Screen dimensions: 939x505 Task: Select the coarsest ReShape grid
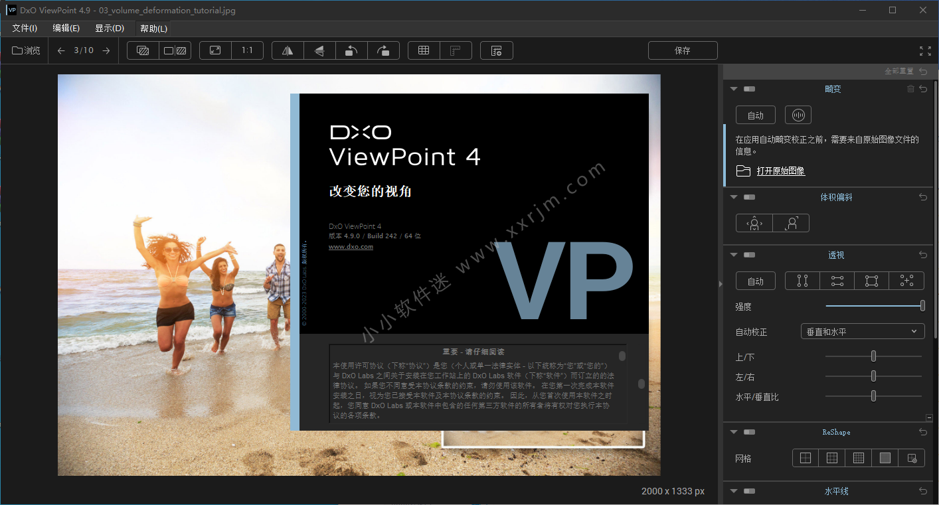[806, 458]
